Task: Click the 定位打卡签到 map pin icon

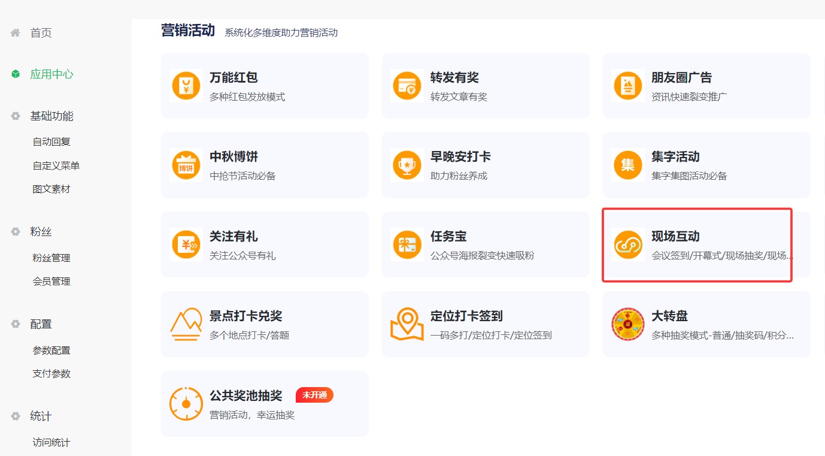Action: [407, 324]
